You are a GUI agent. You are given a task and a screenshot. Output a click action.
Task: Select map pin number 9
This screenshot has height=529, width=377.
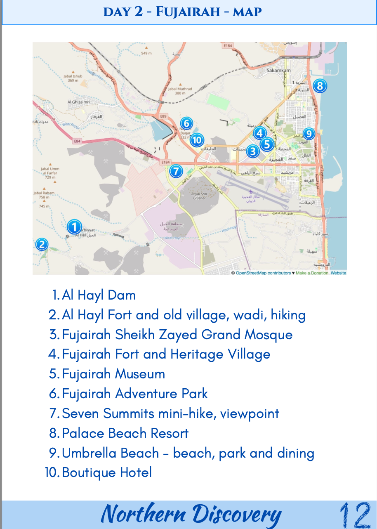[x=309, y=134]
